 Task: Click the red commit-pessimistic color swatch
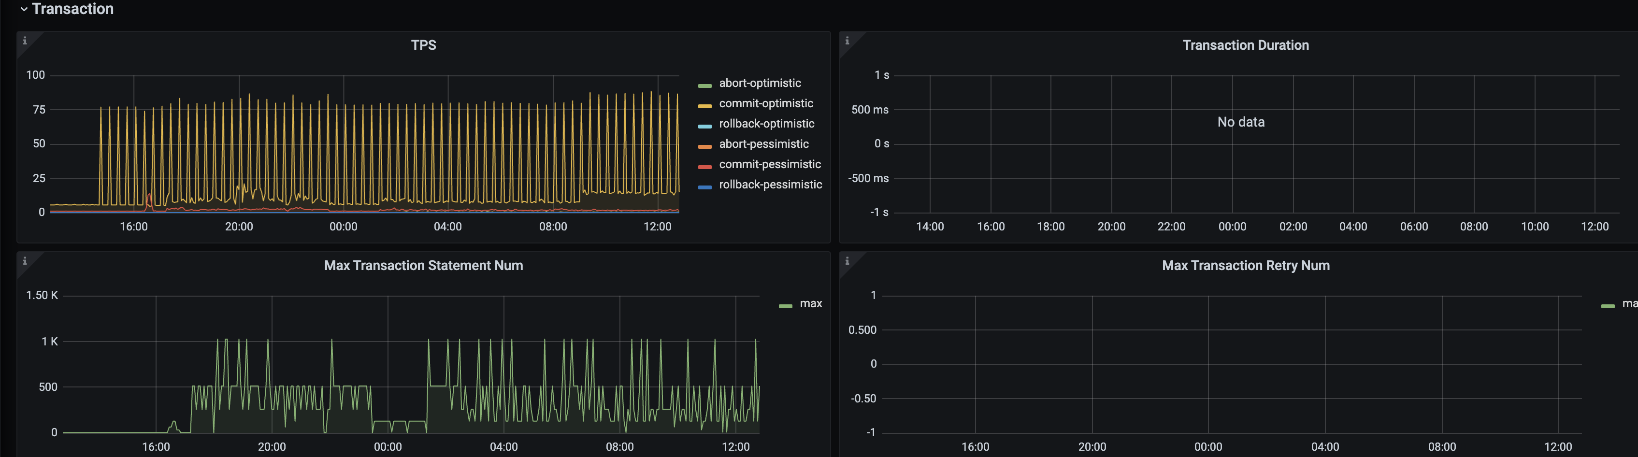coord(704,167)
